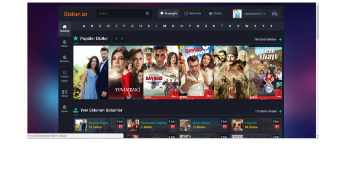The width and height of the screenshot is (341, 191).
Task: Click Turkish flag icon on Kanatsız Kuşlar card
Action: pyautogui.click(x=120, y=127)
